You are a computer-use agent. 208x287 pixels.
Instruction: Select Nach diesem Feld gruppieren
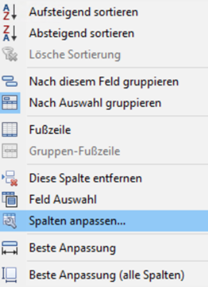[104, 81]
